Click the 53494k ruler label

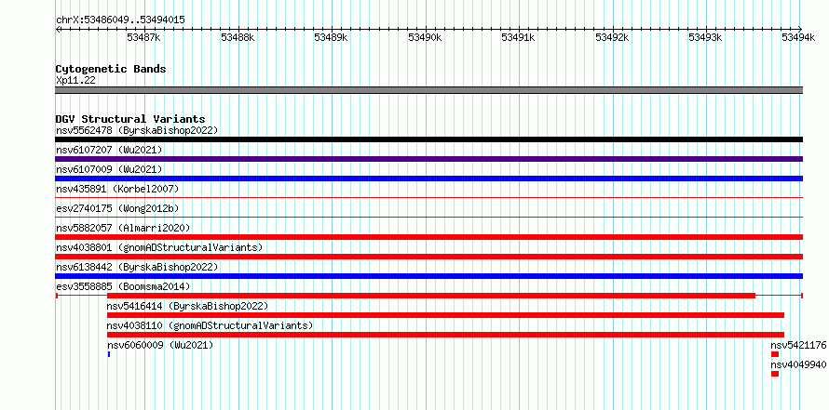[798, 37]
